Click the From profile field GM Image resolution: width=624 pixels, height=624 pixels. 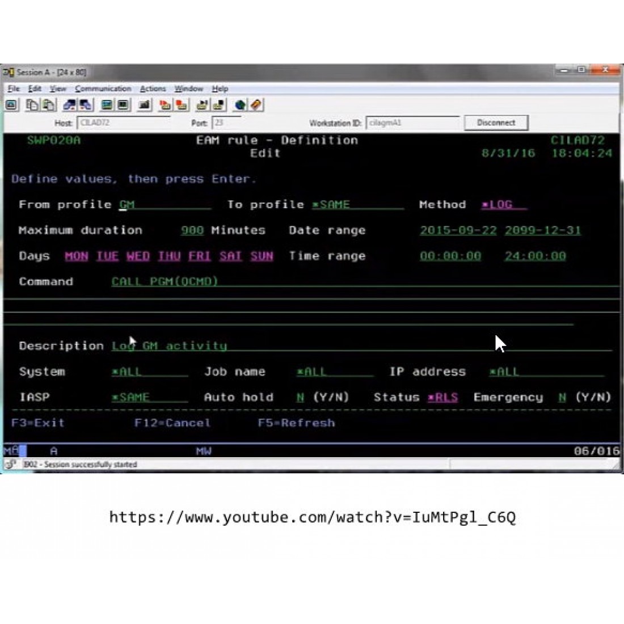tap(165, 205)
